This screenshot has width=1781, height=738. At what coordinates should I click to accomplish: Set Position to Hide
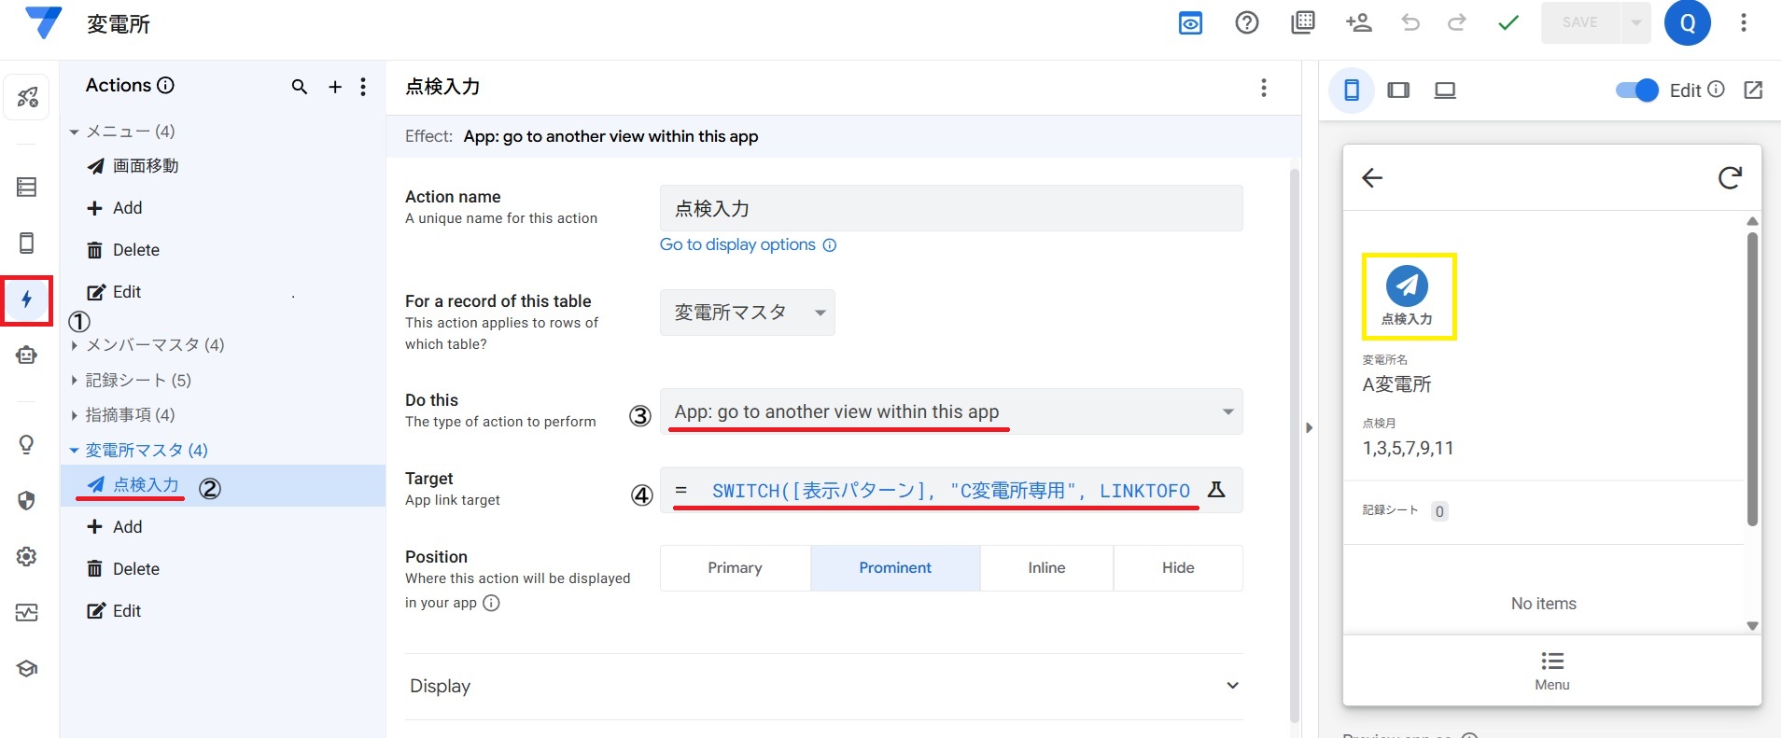(x=1177, y=568)
